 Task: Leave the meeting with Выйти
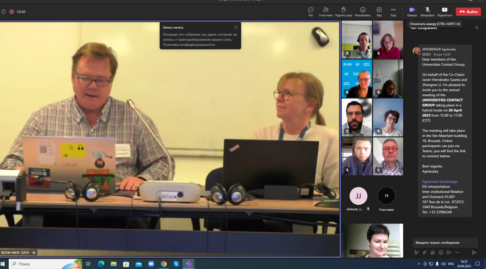point(468,12)
